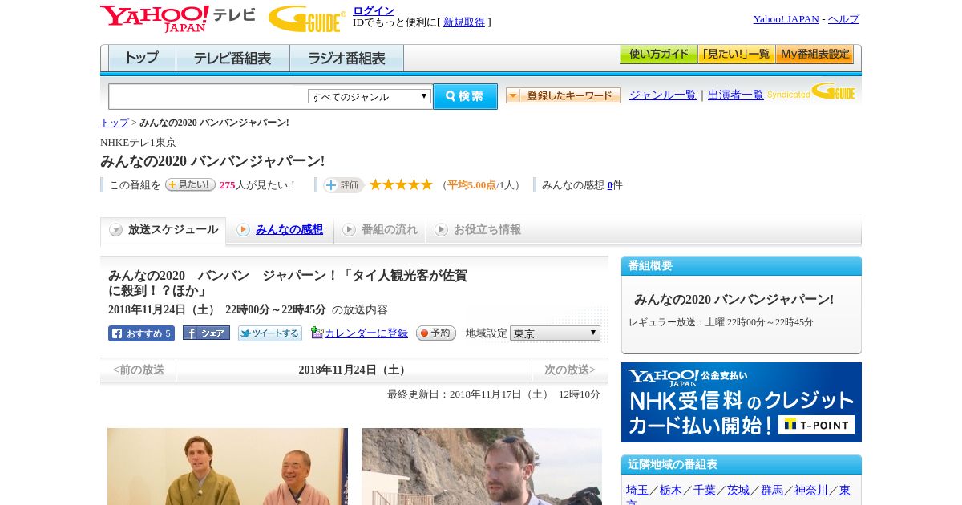Open the 新規取得 registration link
The image size is (962, 505).
(x=464, y=22)
